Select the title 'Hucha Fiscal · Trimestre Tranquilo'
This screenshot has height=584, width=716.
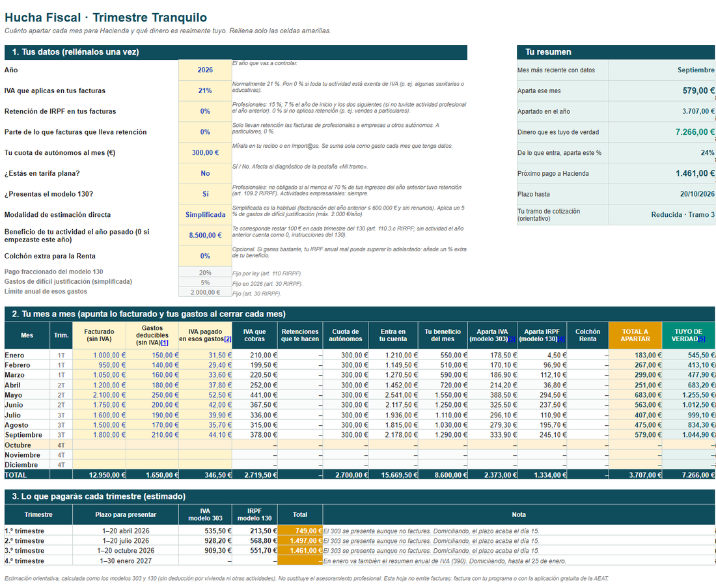106,18
